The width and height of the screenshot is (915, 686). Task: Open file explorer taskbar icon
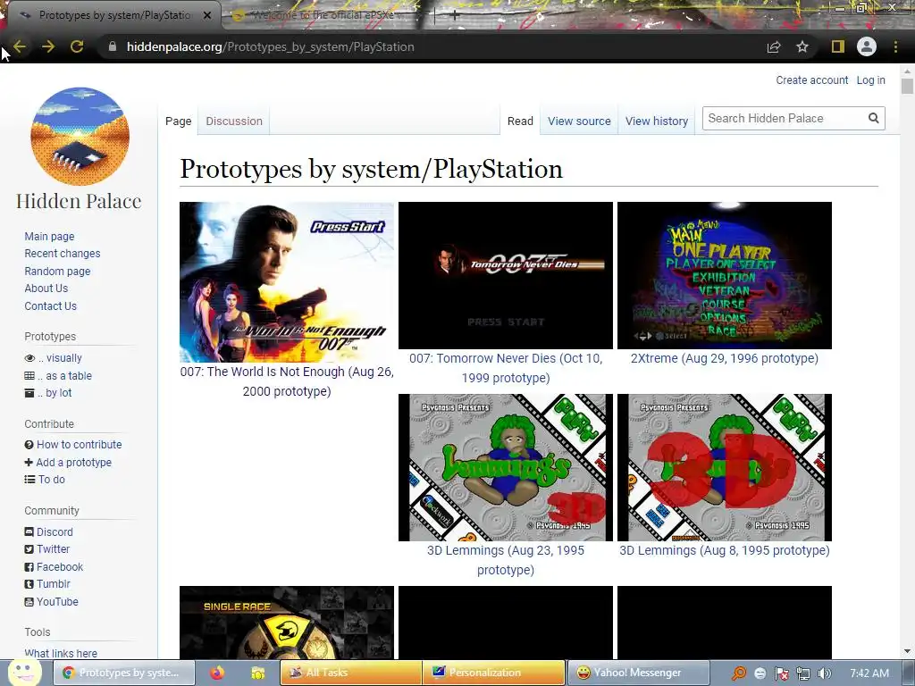click(257, 673)
